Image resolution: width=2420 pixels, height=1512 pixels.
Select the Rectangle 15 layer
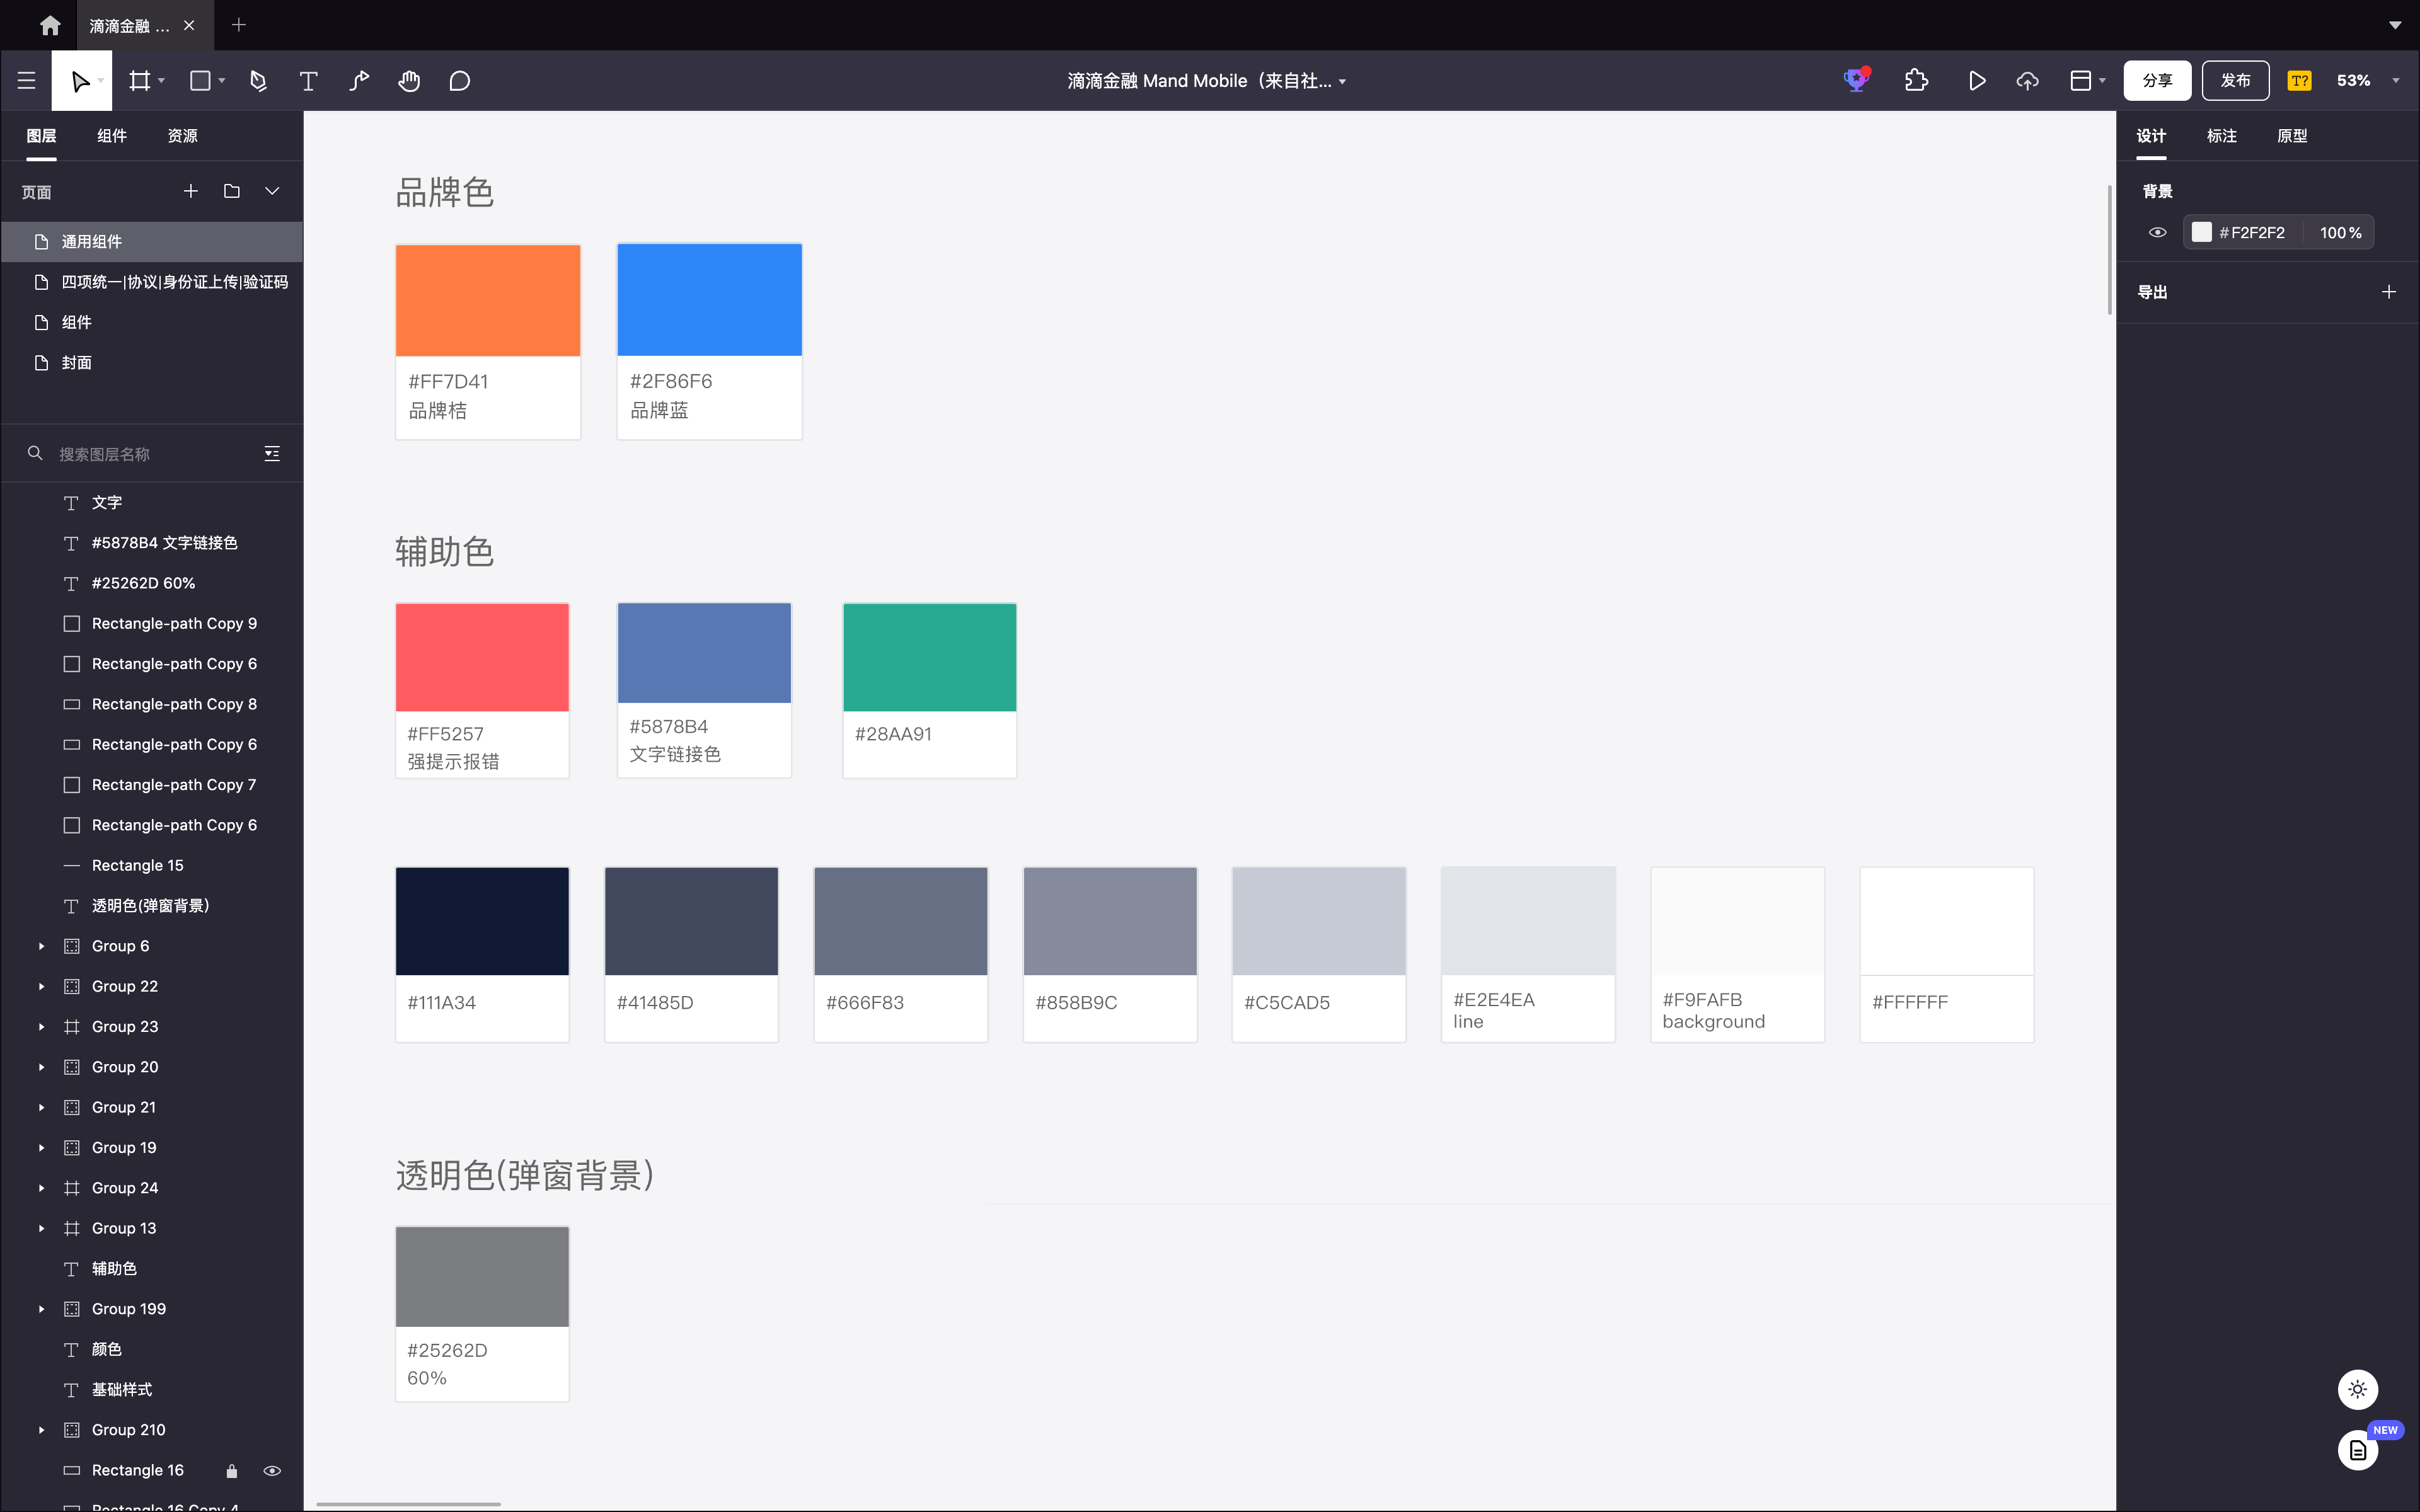coord(152,865)
